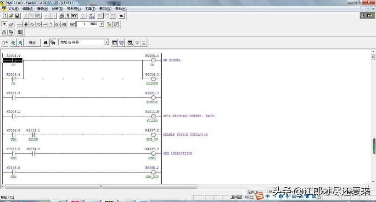The image size is (376, 202).
Task: Save the program with the floppy disk icon
Action: (17, 16)
